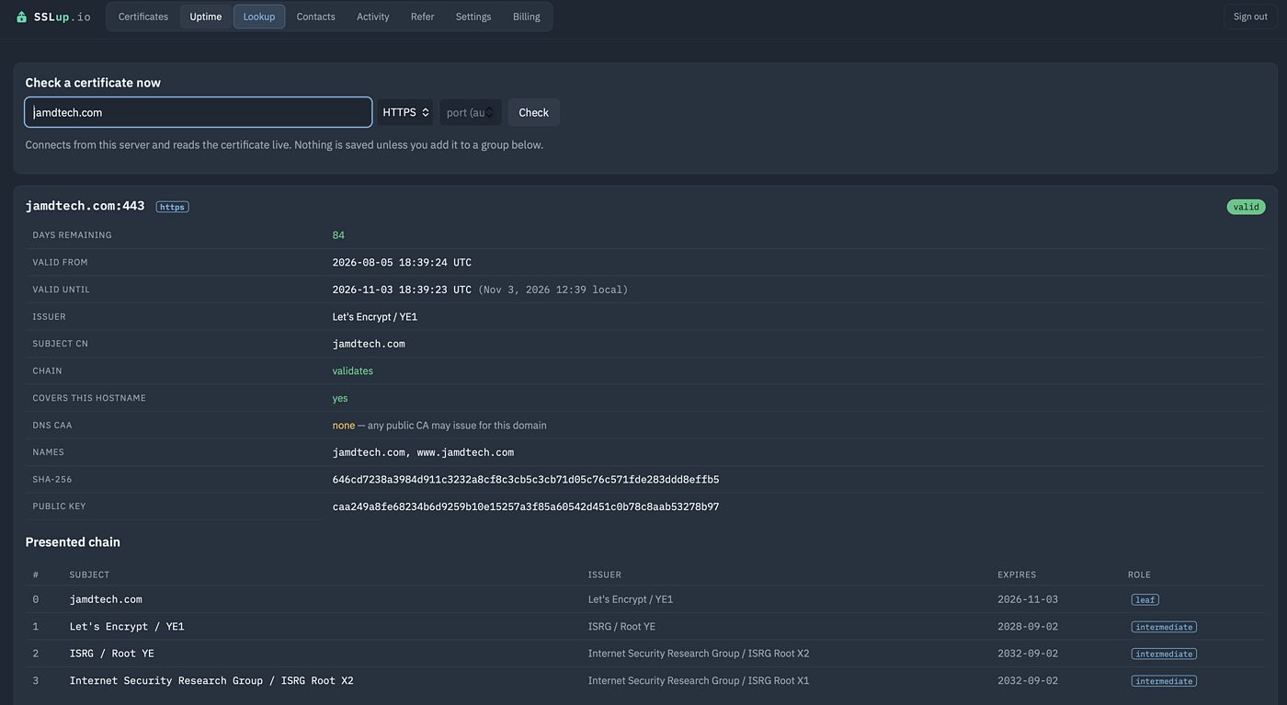Click issuer ISRG Root X1 in chain row 3
1287x705 pixels.
tap(699, 681)
